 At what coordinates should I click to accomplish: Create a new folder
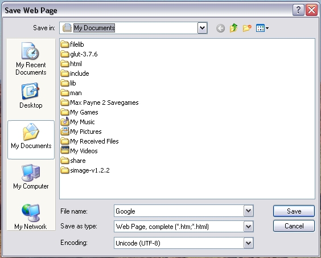[x=247, y=28]
